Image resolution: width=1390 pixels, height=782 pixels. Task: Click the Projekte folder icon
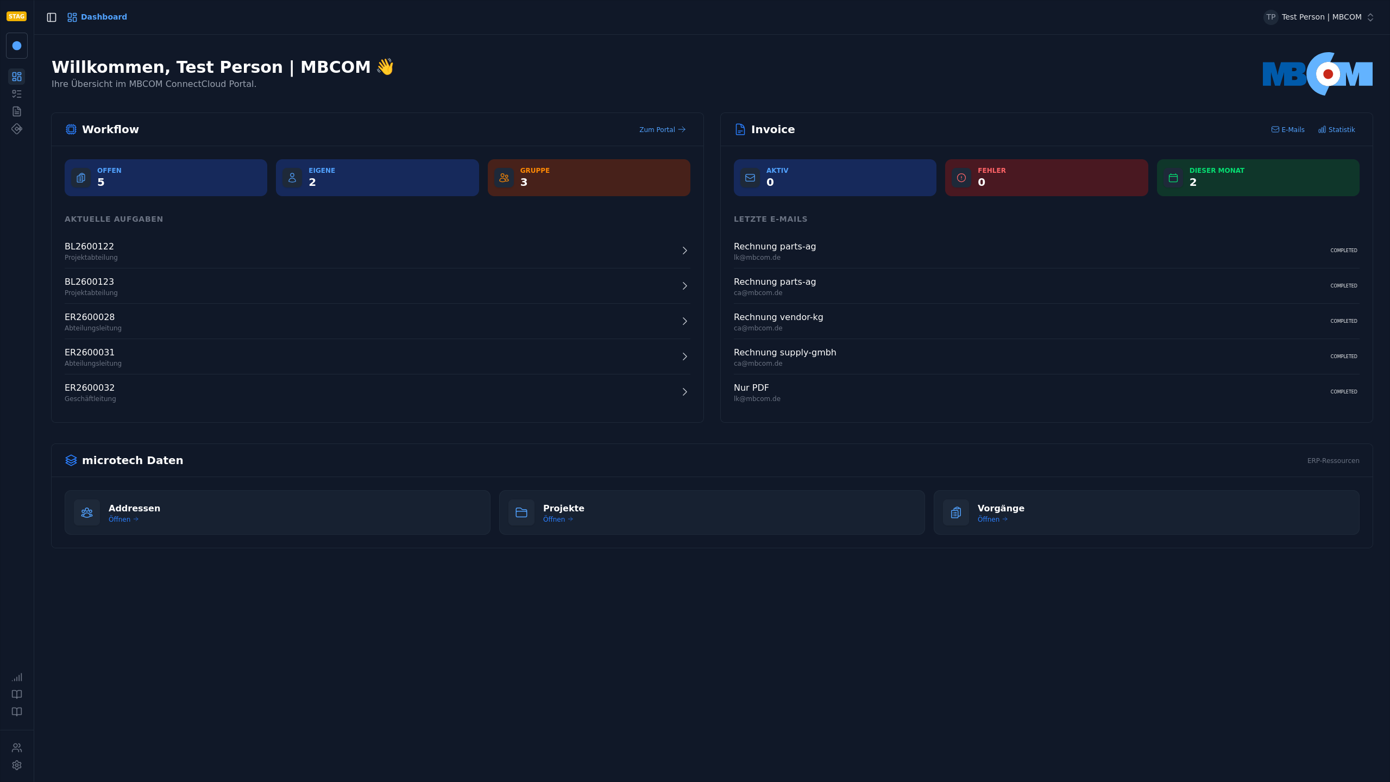[x=521, y=512]
